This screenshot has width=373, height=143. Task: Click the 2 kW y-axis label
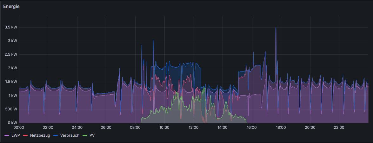tap(12, 68)
